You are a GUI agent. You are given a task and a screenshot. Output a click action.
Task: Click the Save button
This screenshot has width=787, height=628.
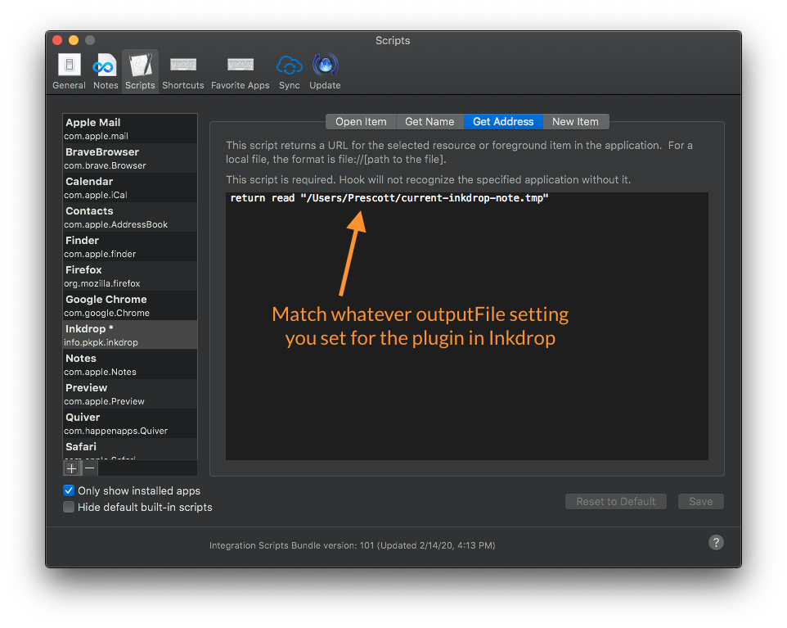point(700,501)
